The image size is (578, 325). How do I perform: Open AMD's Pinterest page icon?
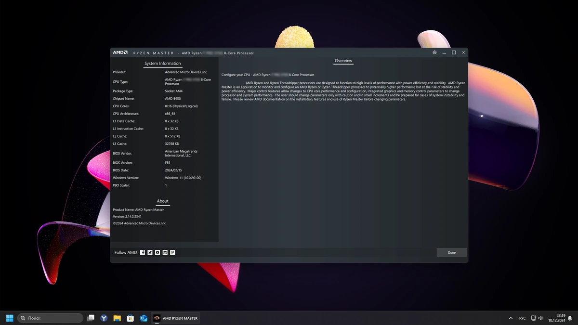pyautogui.click(x=172, y=252)
